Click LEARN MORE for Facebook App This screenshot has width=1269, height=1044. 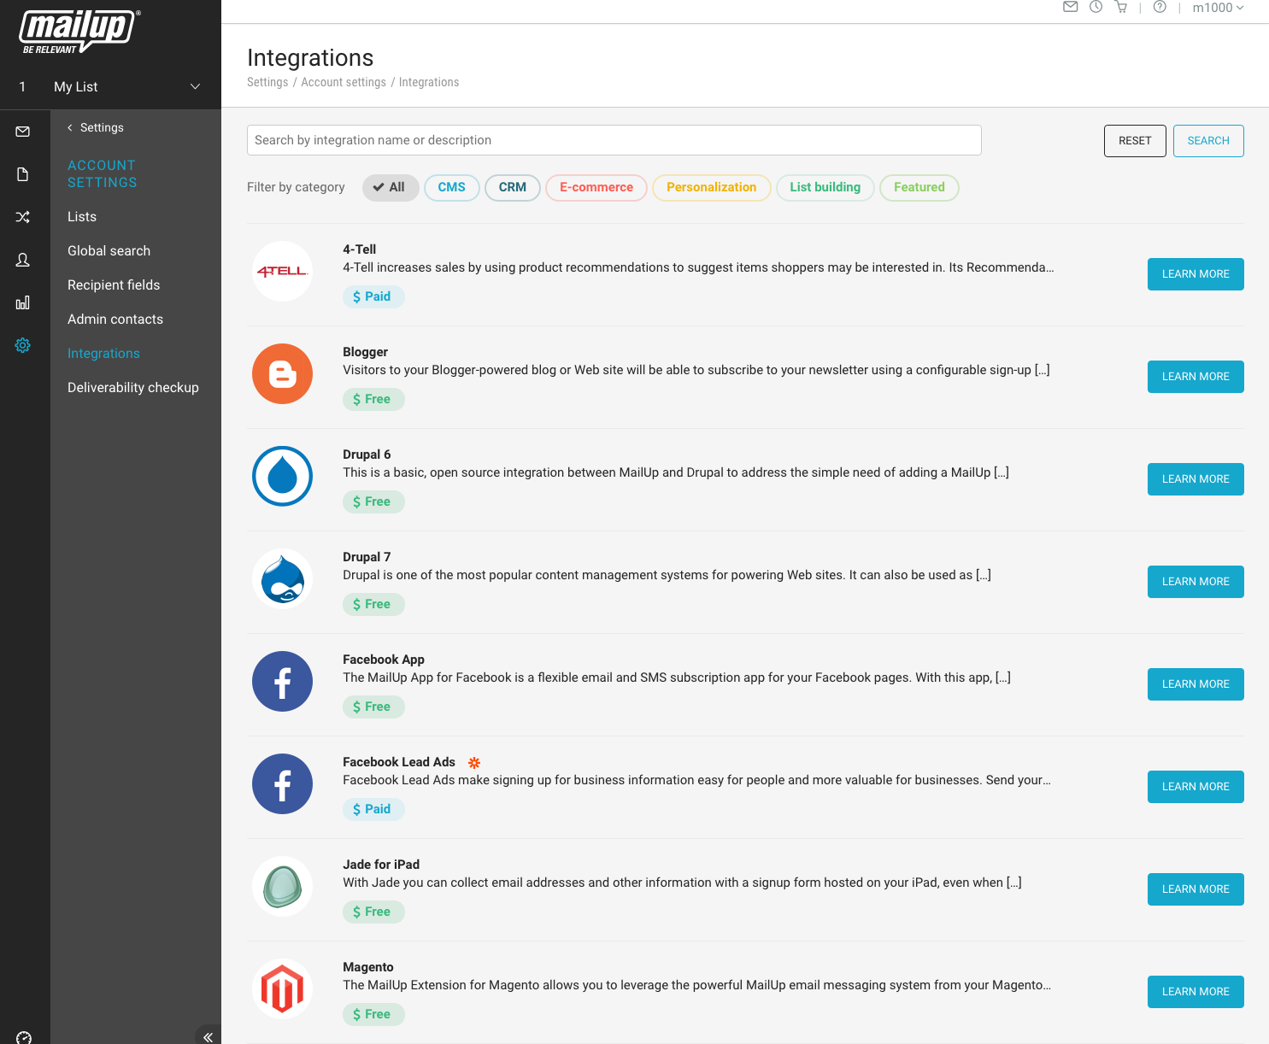click(1196, 684)
